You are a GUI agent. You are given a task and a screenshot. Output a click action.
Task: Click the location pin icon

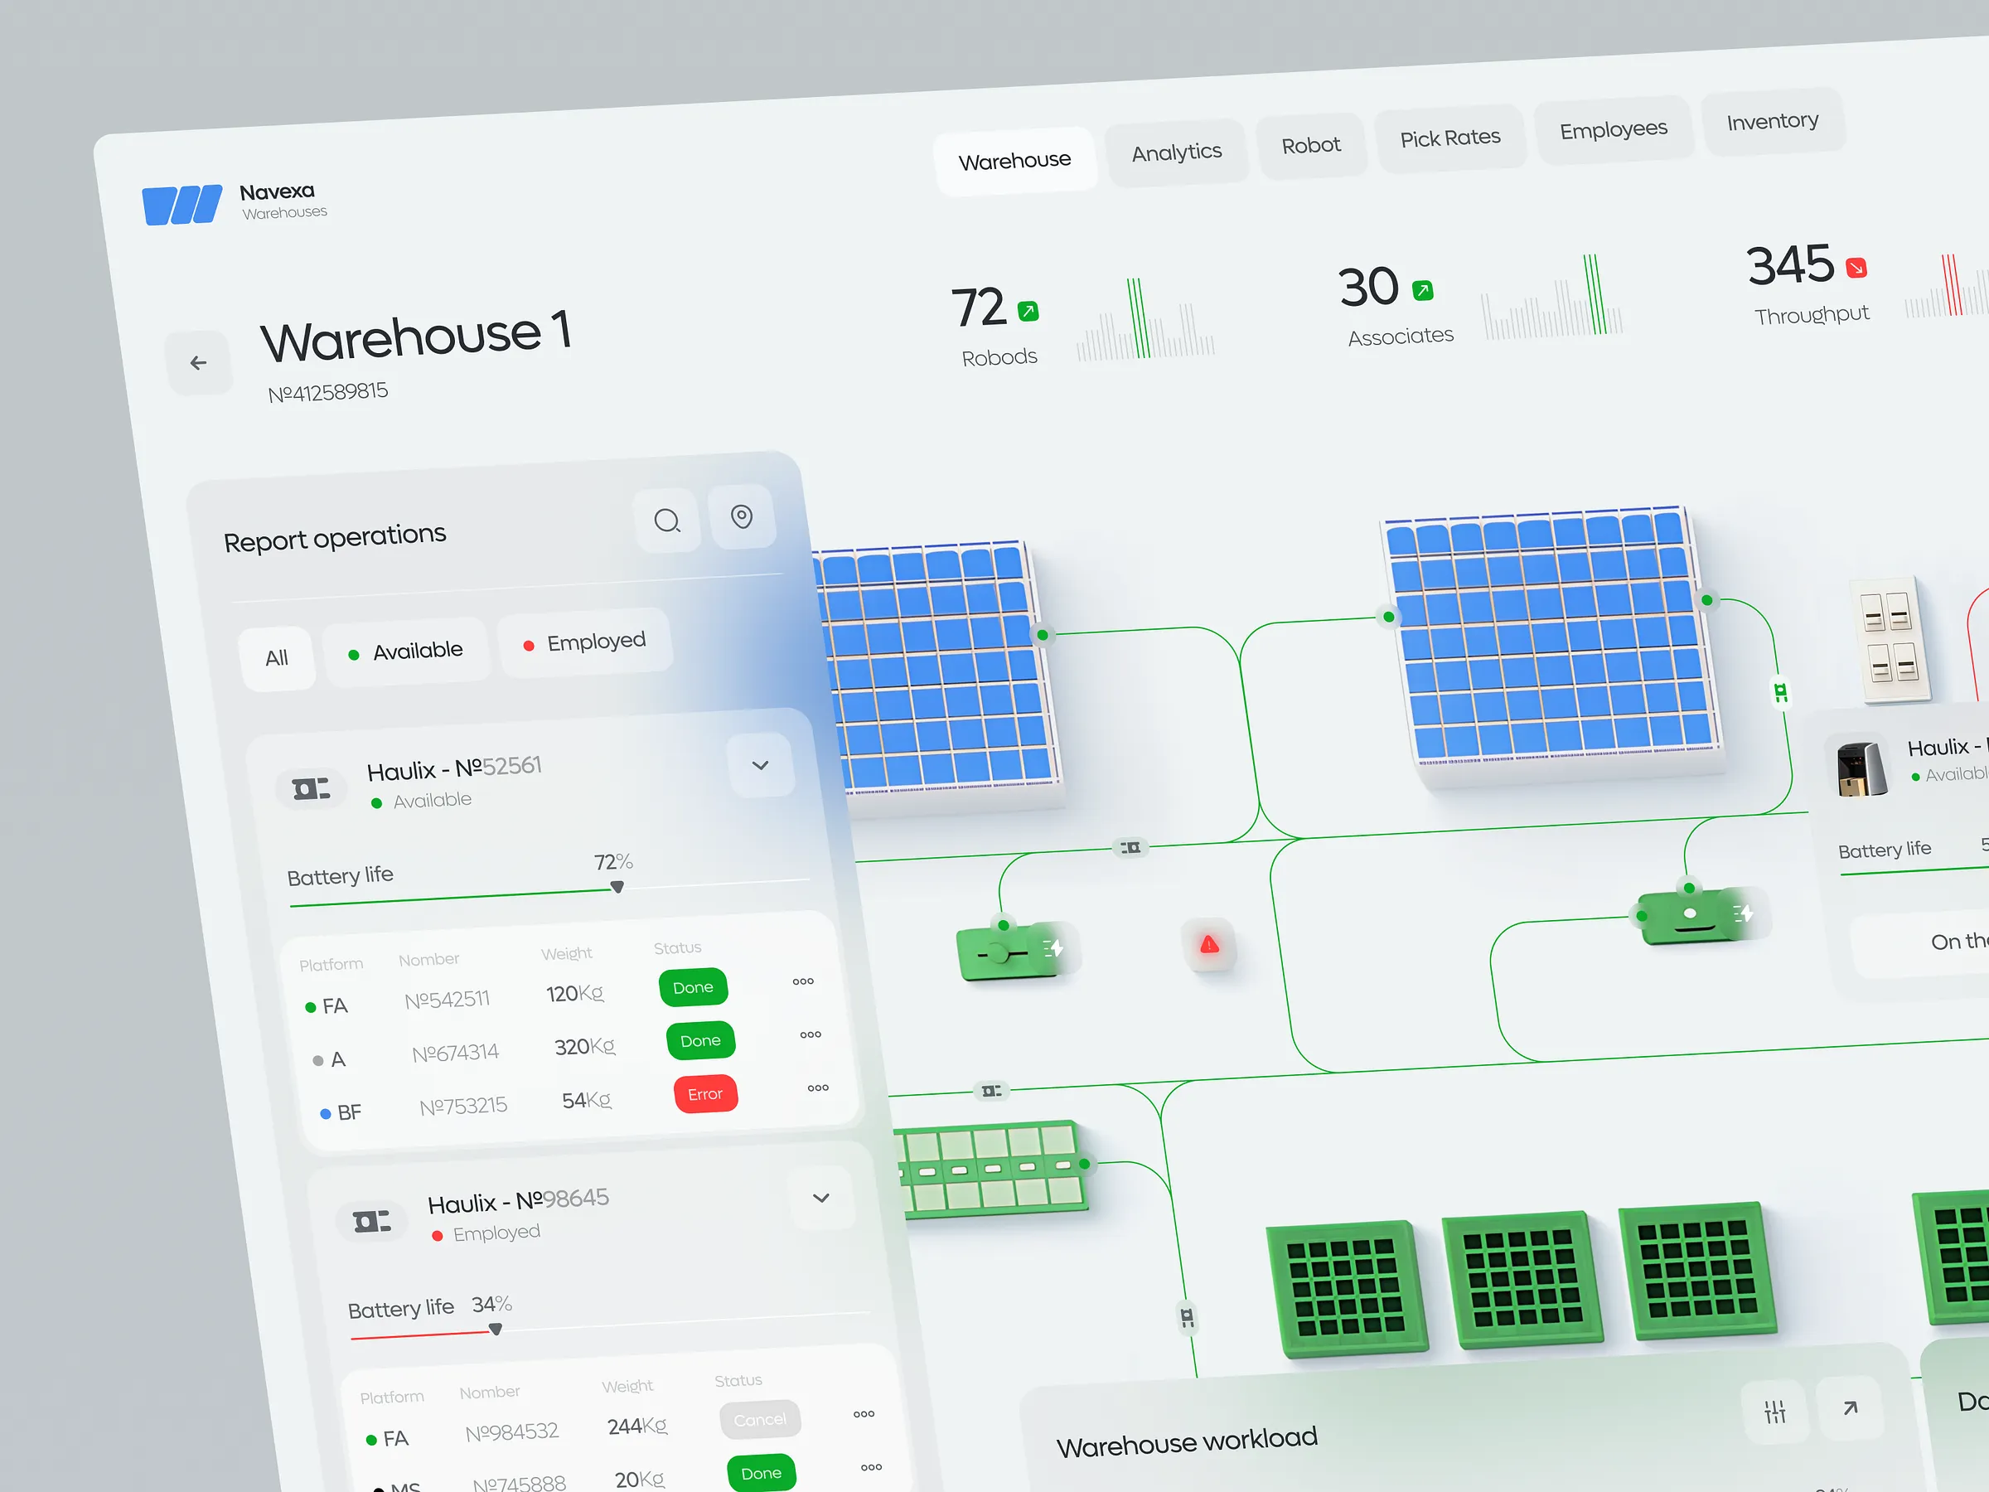pyautogui.click(x=742, y=516)
